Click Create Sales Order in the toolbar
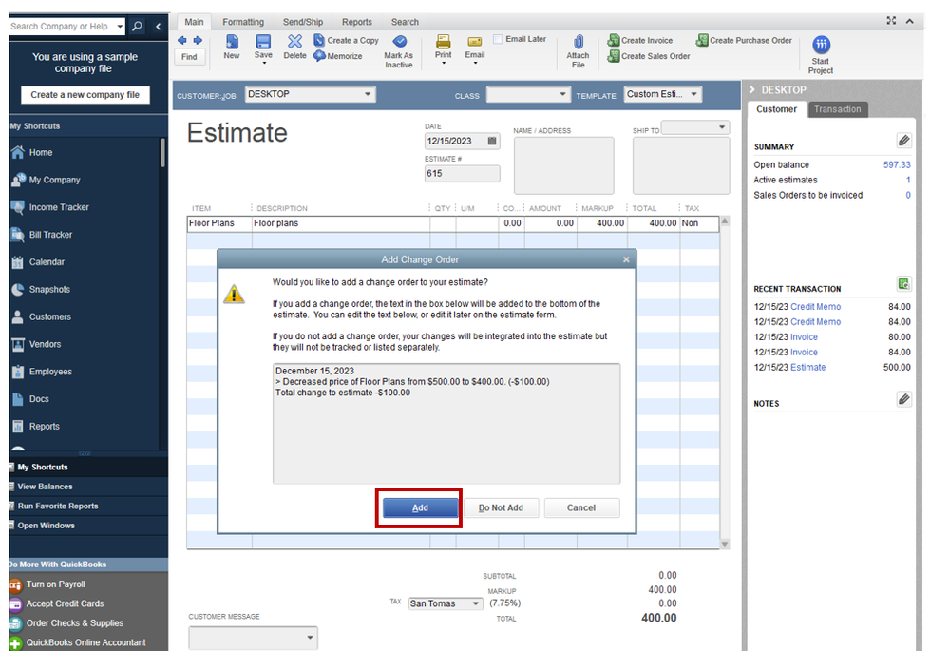The image size is (949, 651). 649,56
